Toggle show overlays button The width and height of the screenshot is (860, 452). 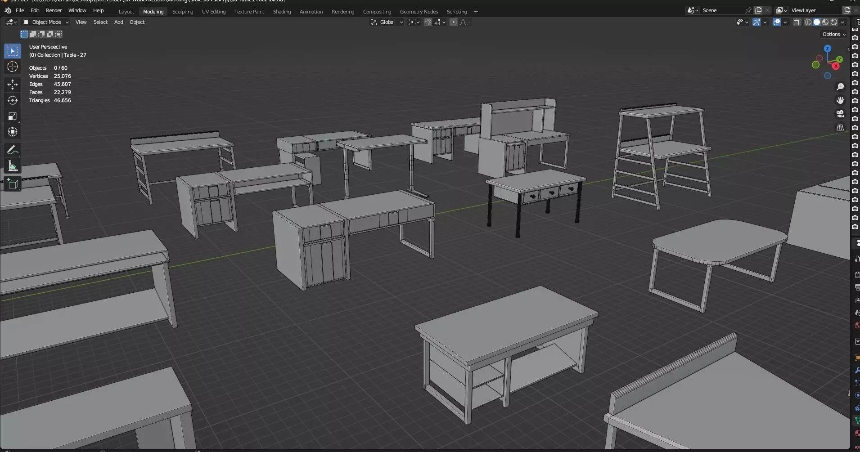(777, 22)
